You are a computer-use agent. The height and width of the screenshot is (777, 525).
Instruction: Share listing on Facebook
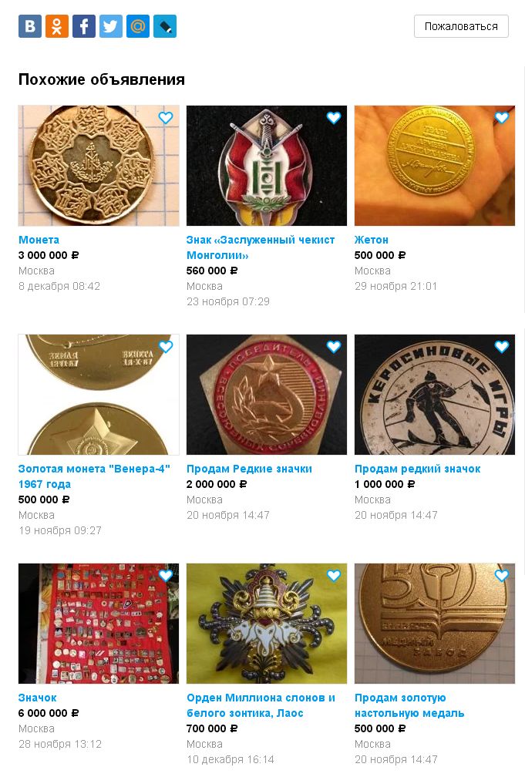coord(84,26)
